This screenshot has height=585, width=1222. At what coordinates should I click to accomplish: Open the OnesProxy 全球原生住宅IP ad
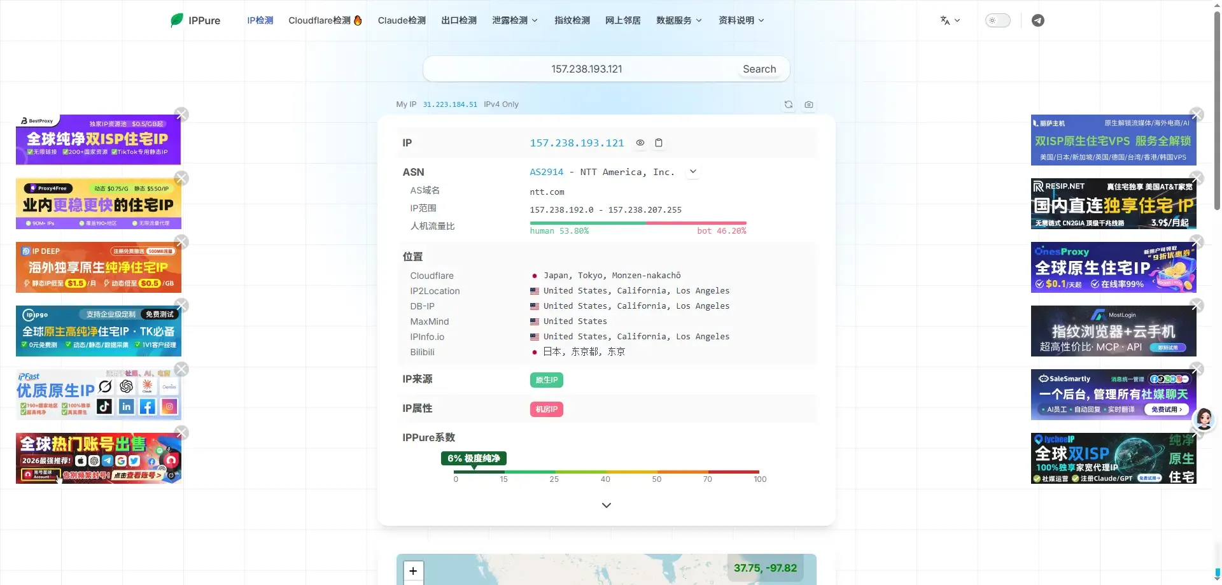[1113, 267]
